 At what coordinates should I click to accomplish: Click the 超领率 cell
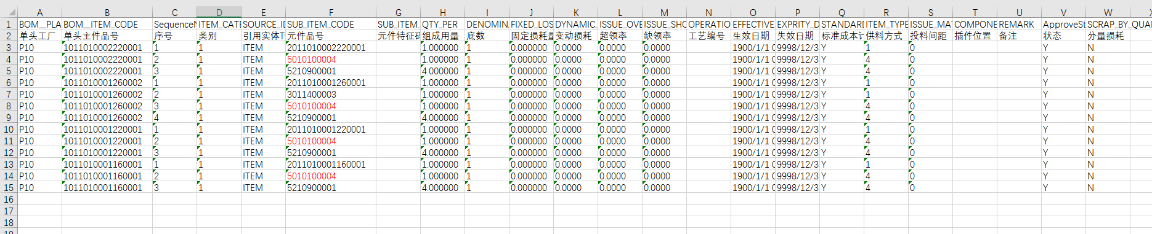[x=620, y=36]
